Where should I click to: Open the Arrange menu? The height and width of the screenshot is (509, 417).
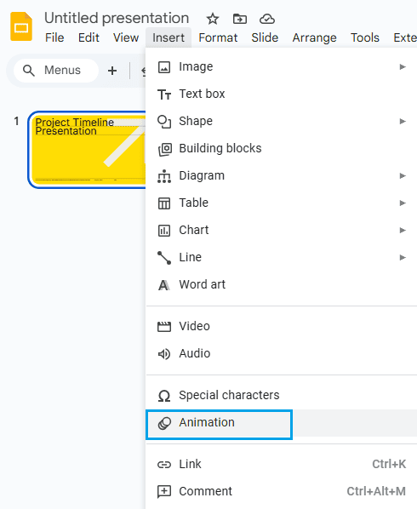[x=315, y=37]
